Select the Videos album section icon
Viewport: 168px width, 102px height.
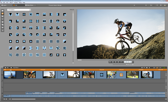3,11
